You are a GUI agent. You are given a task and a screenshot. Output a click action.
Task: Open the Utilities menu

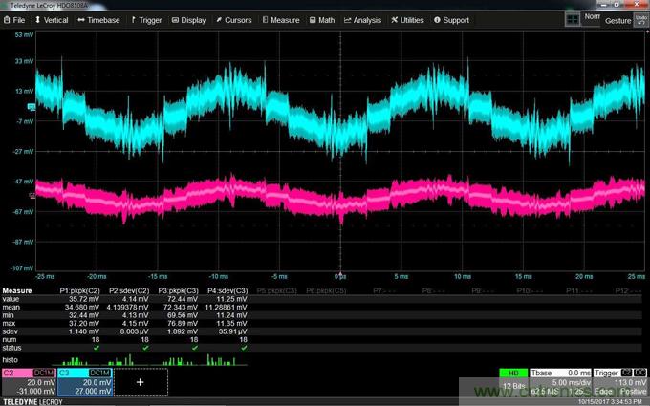click(408, 19)
